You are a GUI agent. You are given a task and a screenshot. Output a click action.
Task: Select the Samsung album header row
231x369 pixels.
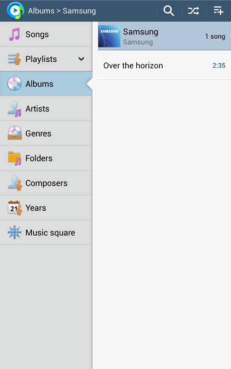click(164, 36)
